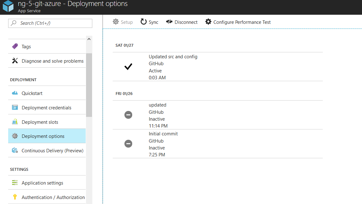Open Configure Performance Test
The width and height of the screenshot is (362, 204).
(238, 22)
